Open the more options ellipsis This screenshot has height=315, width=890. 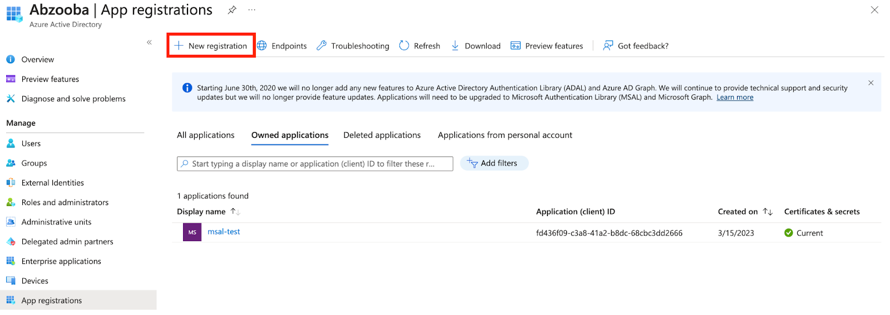252,10
